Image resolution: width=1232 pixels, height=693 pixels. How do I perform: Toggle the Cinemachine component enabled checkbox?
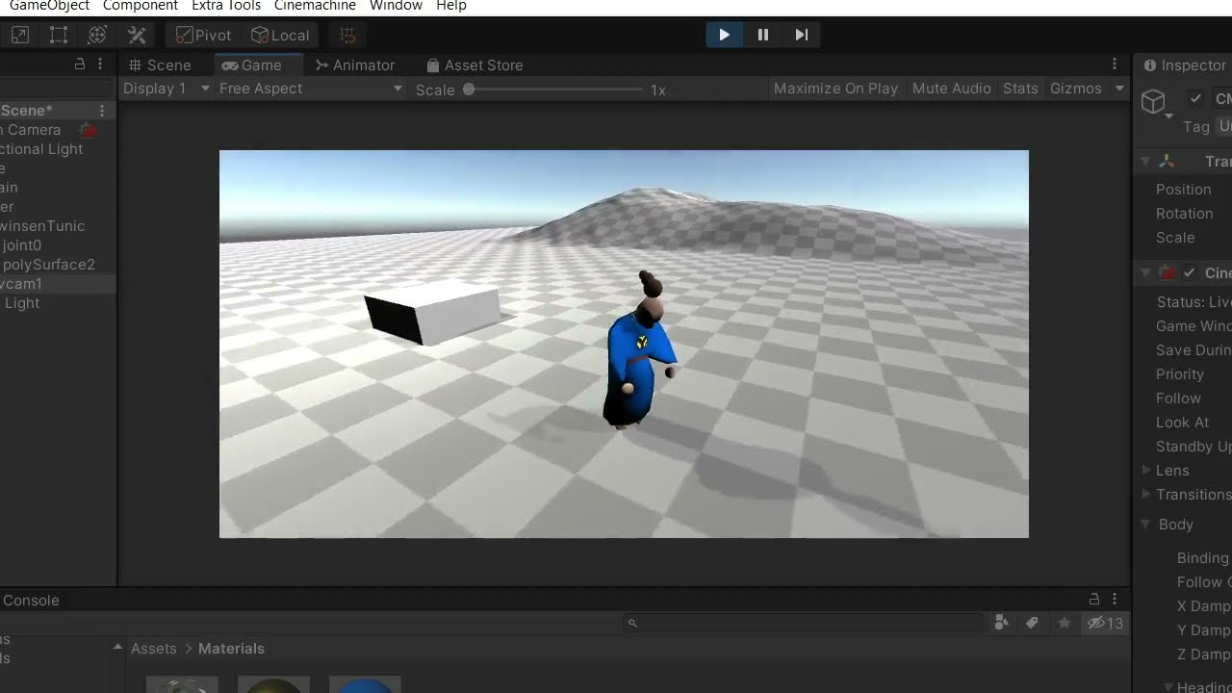point(1191,273)
